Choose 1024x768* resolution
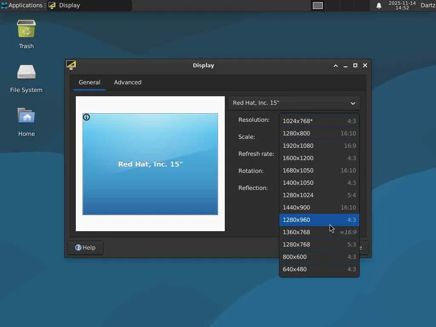The height and width of the screenshot is (327, 436). pyautogui.click(x=319, y=121)
